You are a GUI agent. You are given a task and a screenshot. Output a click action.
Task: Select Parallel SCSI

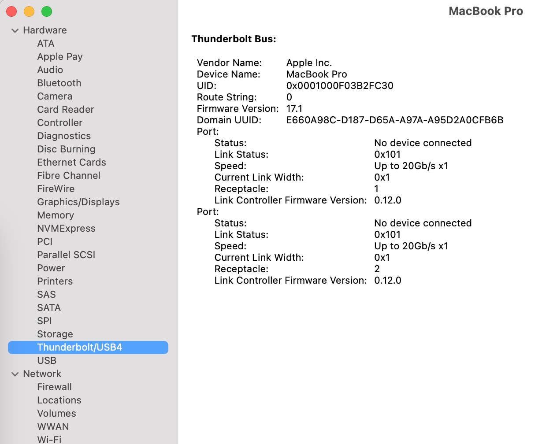tap(66, 255)
